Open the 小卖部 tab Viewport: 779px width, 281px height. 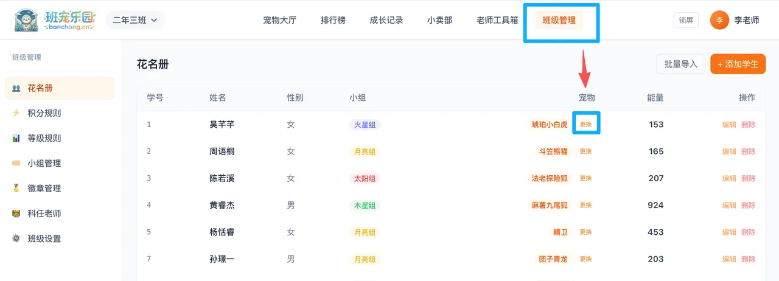tap(439, 20)
